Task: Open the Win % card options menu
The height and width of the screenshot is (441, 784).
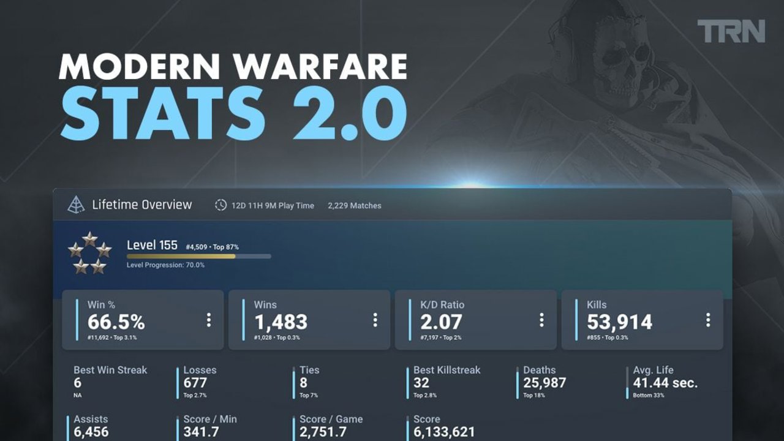Action: pos(208,320)
